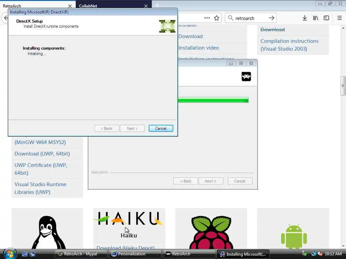Switch to RetroArch - Mypal taskbar button
The image size is (346, 259).
[x=81, y=254]
